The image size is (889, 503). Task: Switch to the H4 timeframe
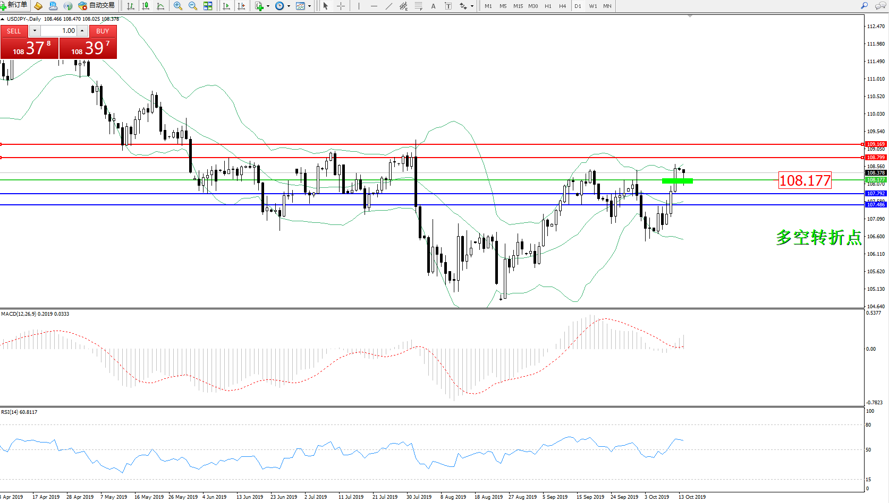pos(562,6)
